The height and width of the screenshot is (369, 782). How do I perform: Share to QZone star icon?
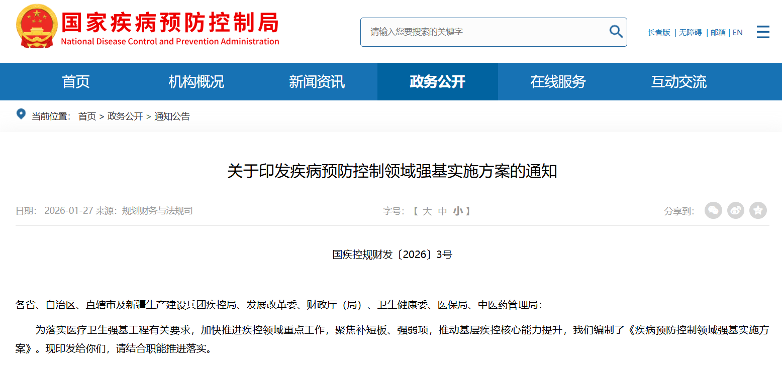click(x=758, y=211)
